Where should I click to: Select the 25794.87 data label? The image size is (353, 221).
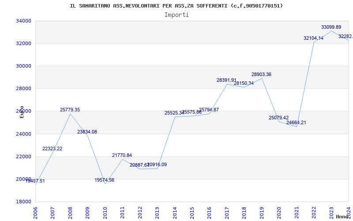click(x=209, y=110)
